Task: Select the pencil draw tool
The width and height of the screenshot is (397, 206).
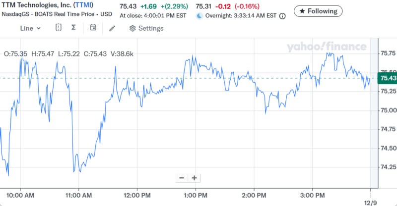Action: tap(112, 28)
